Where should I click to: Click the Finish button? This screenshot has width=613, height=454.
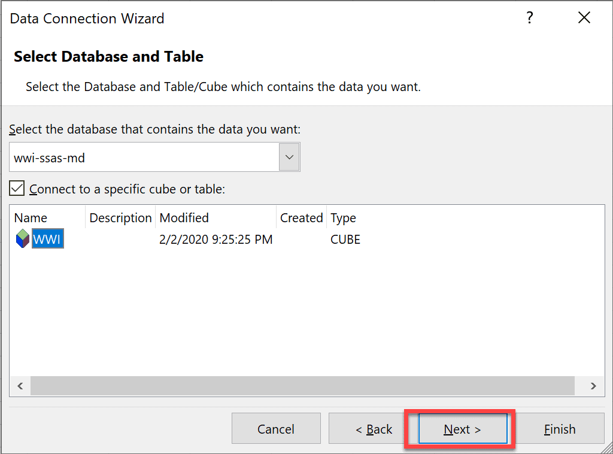(x=560, y=429)
